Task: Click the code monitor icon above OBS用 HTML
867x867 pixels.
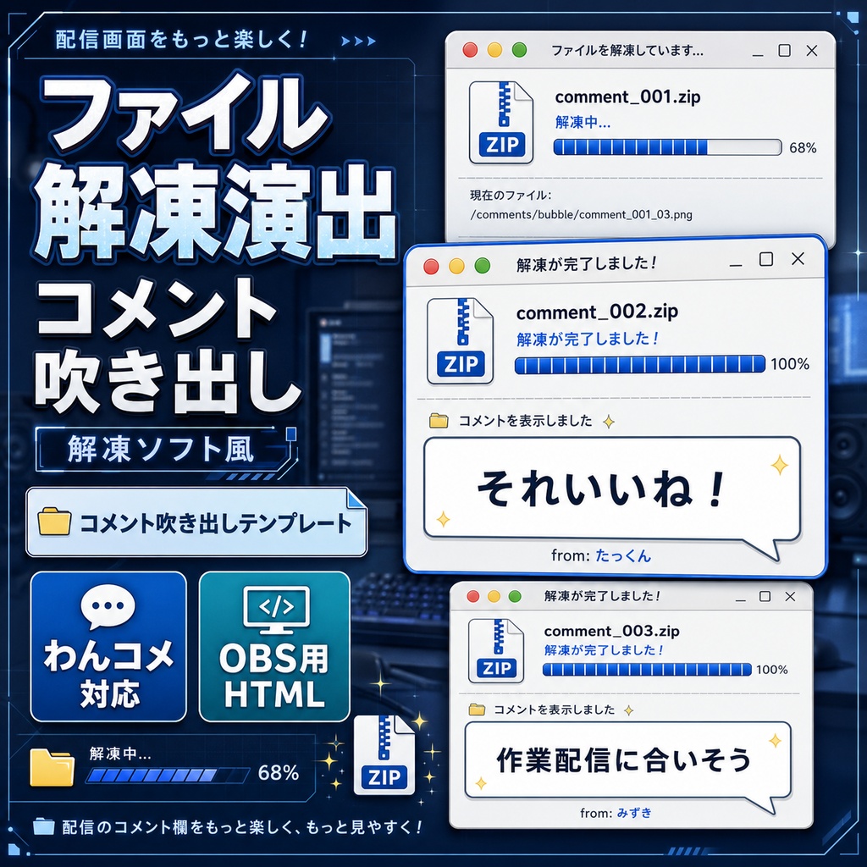Action: [276, 610]
